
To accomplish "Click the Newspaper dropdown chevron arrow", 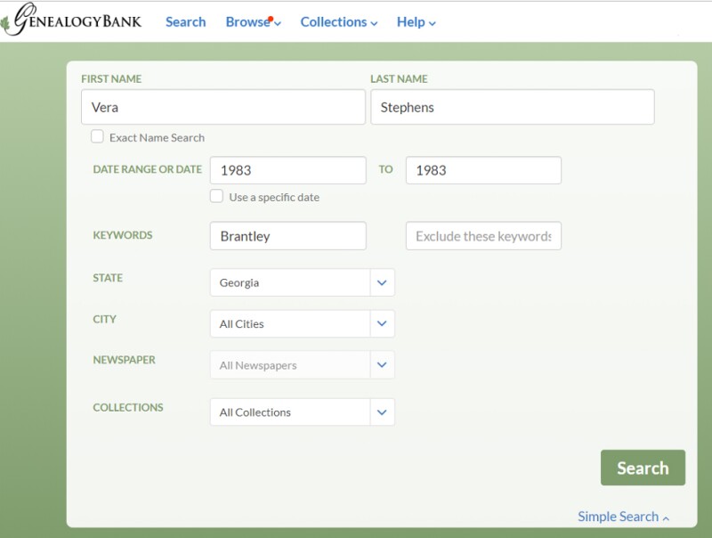I will coord(382,365).
